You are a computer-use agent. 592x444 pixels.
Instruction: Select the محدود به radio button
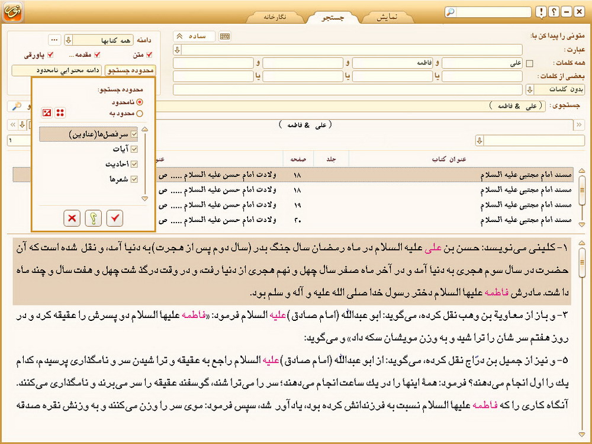(140, 113)
